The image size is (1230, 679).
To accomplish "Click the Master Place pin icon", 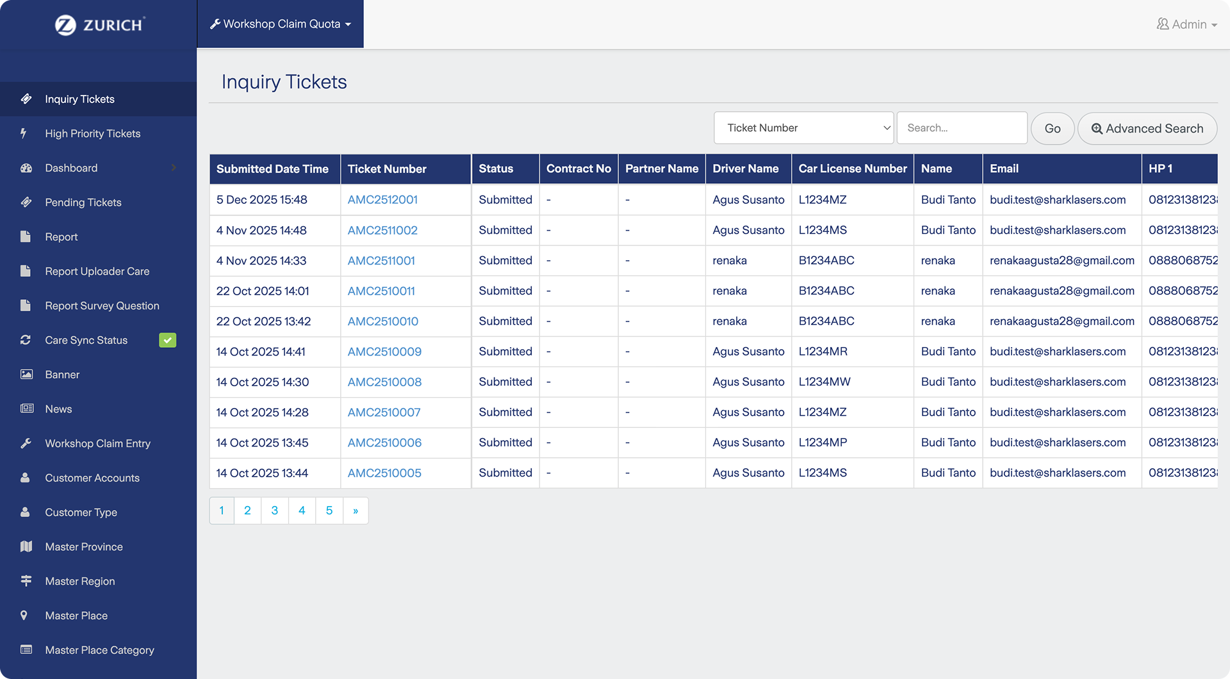I will [24, 616].
